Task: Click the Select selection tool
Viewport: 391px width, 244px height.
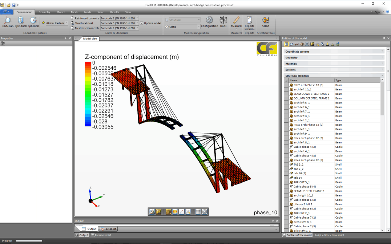Action: coord(266,21)
